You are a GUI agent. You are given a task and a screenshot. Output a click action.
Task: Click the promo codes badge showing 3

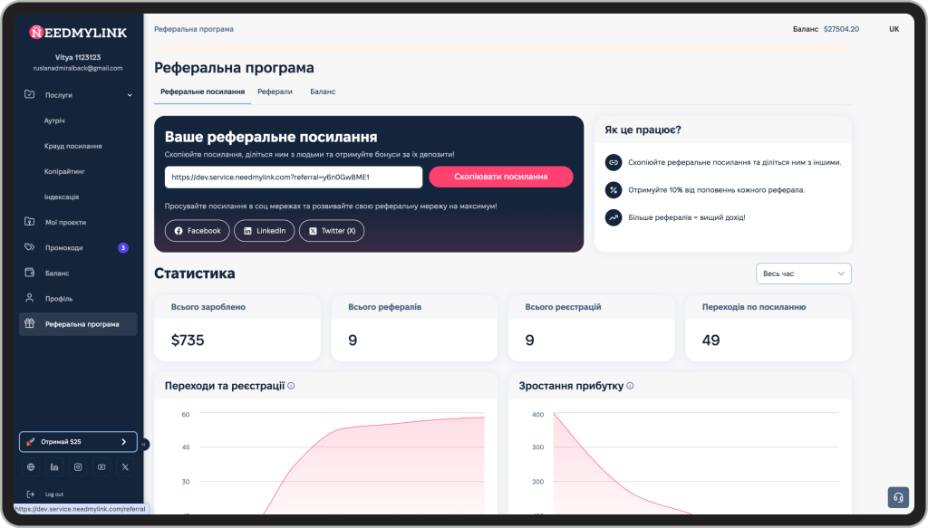click(x=123, y=248)
